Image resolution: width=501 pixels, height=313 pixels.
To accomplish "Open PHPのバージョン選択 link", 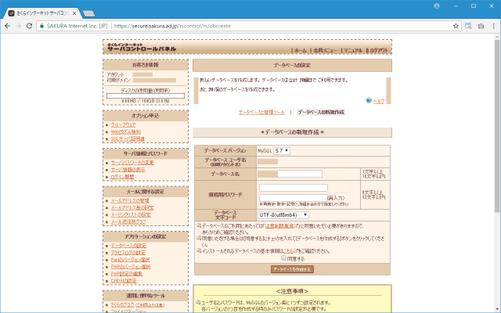I will click(x=131, y=267).
